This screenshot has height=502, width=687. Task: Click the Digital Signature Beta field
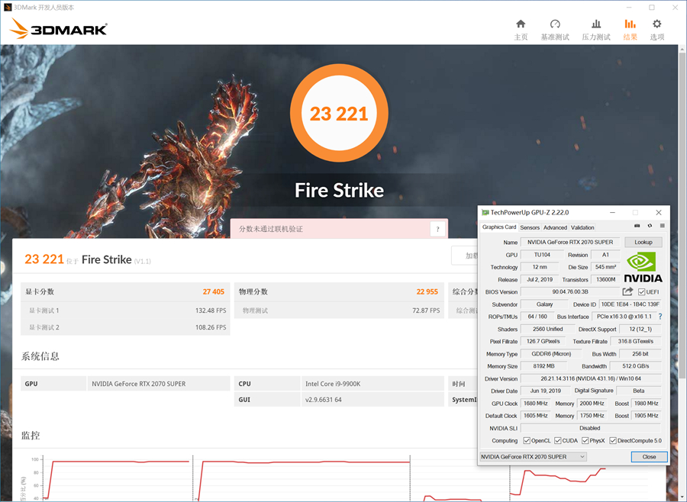point(639,391)
